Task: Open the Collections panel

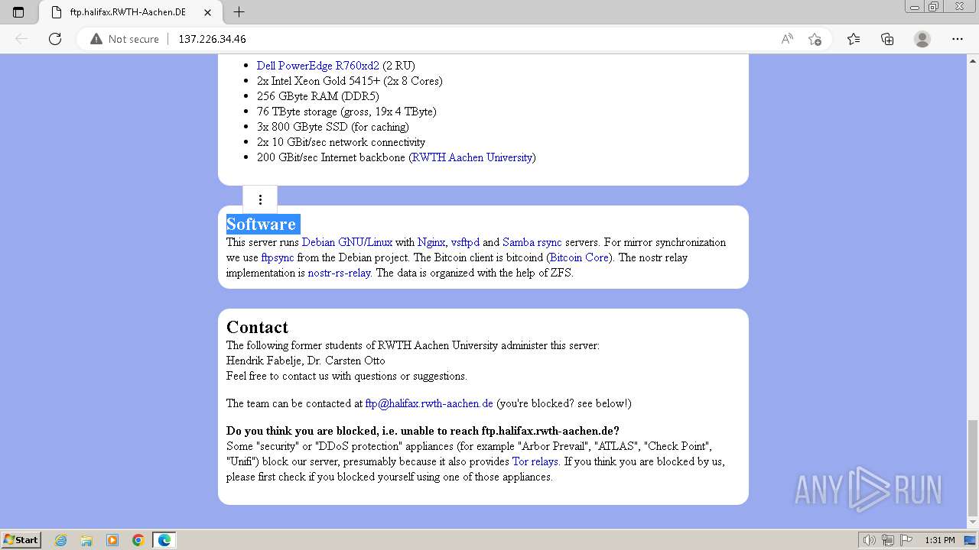Action: 887,39
